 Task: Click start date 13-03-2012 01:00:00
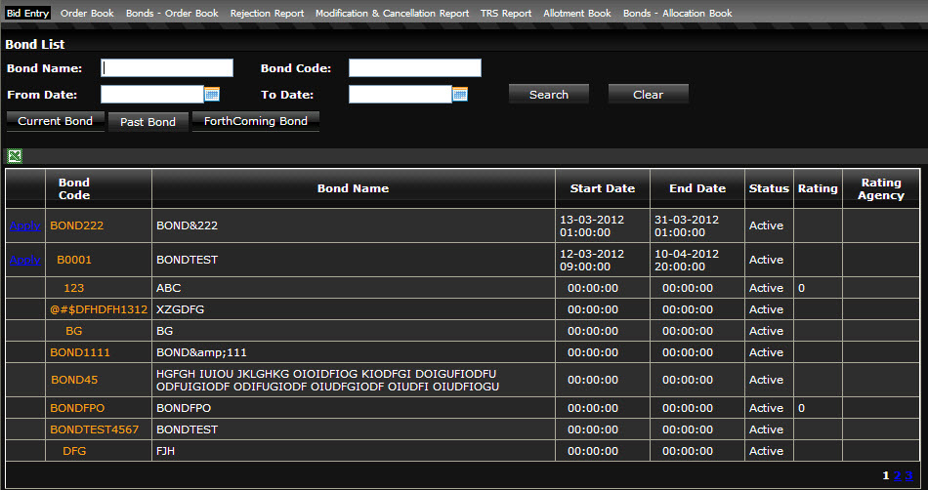click(592, 225)
